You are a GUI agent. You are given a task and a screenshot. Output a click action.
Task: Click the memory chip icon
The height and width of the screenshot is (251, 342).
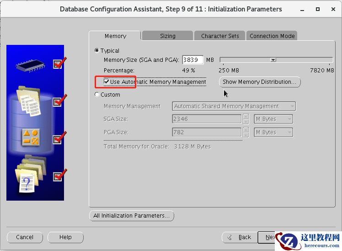30,65
